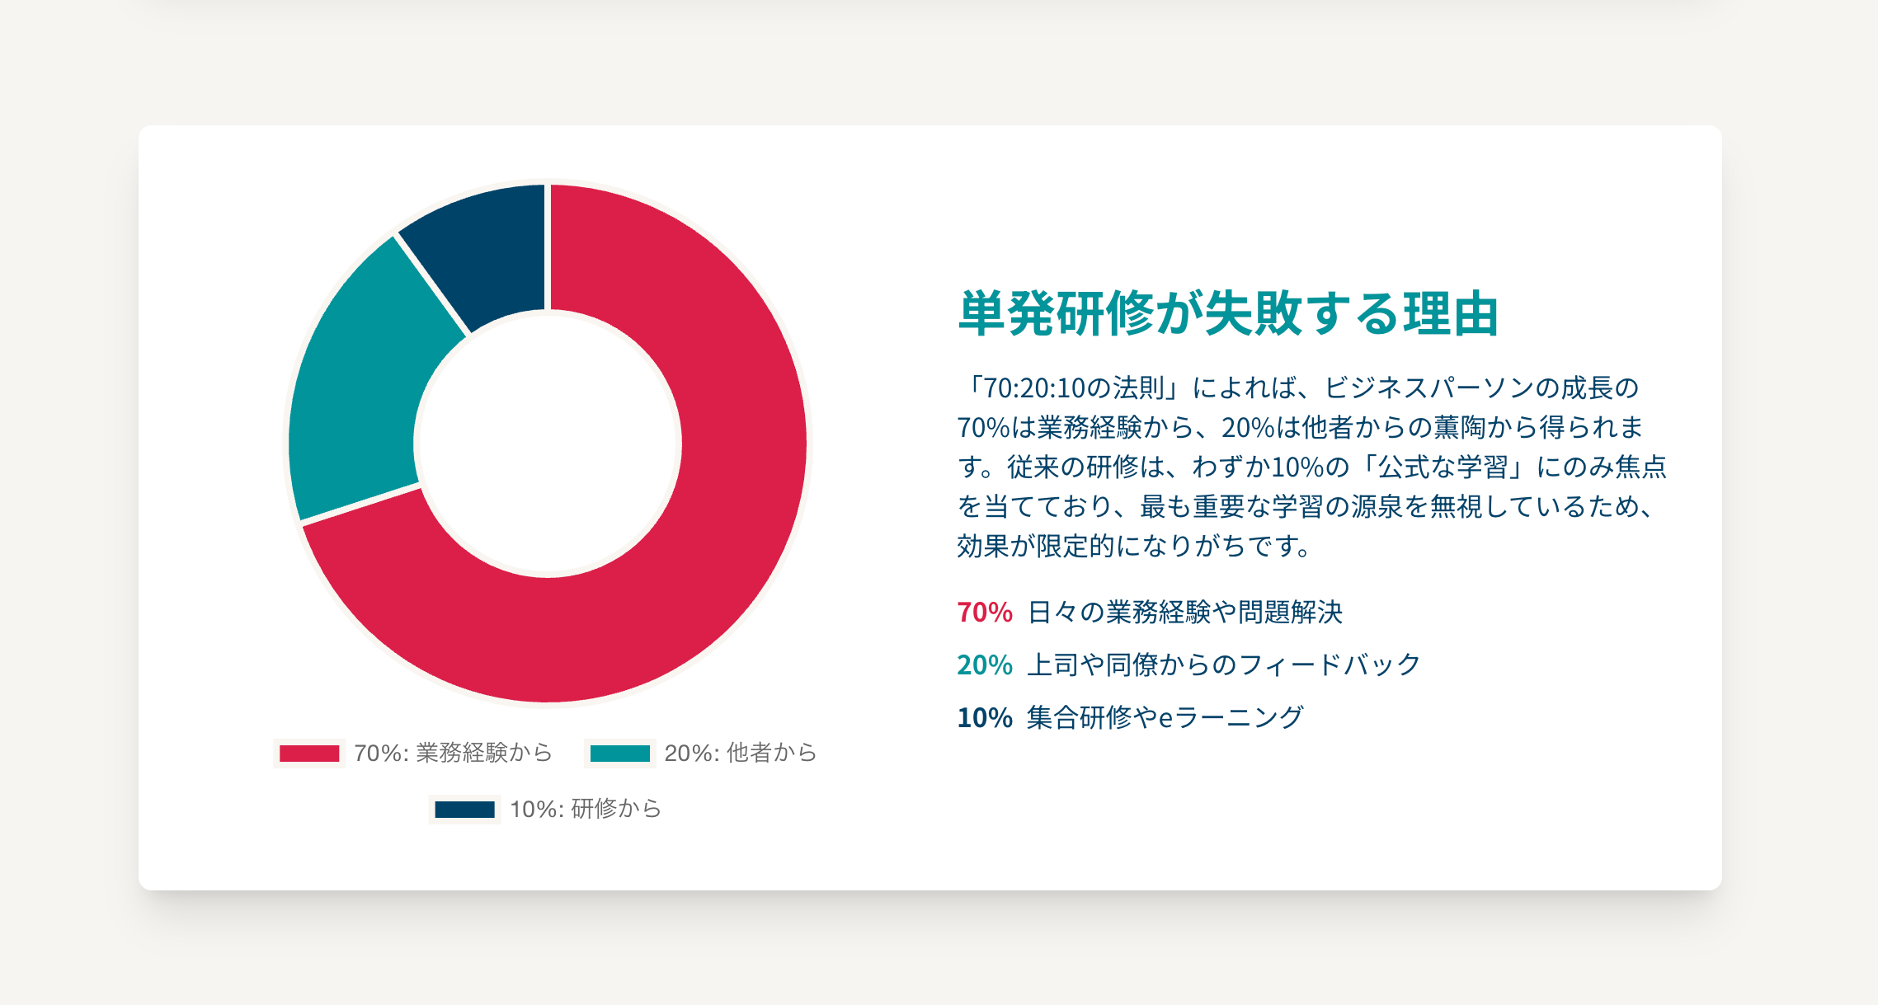
Task: Click the navy 10% bold figure in list
Action: (985, 718)
